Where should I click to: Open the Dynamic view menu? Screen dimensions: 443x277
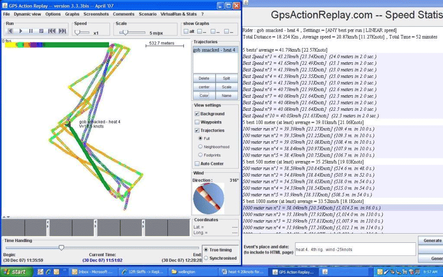pos(27,14)
